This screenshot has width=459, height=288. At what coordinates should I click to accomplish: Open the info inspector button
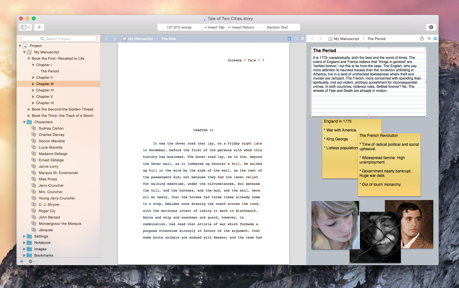point(431,27)
